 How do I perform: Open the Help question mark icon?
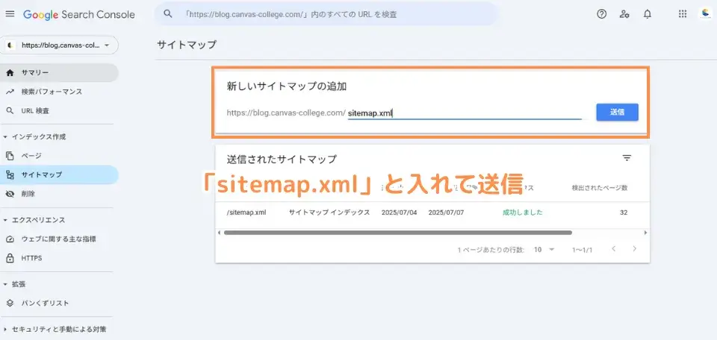click(602, 14)
